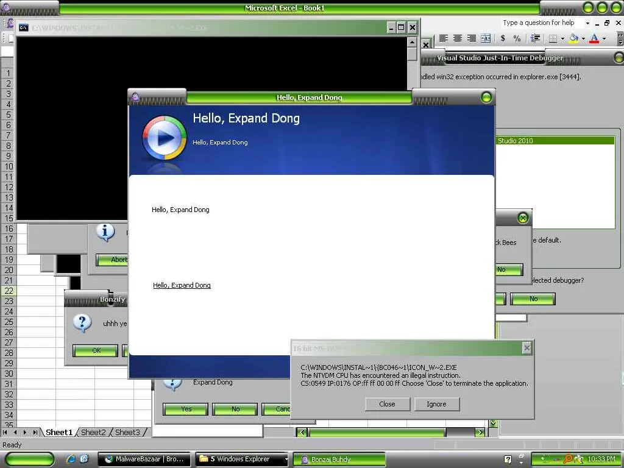Expand the Excel toolbar options chevron
Screen dimensions: 624x468
click(x=620, y=38)
